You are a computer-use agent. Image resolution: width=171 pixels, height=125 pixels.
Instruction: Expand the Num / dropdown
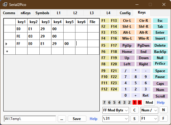(x=149, y=110)
